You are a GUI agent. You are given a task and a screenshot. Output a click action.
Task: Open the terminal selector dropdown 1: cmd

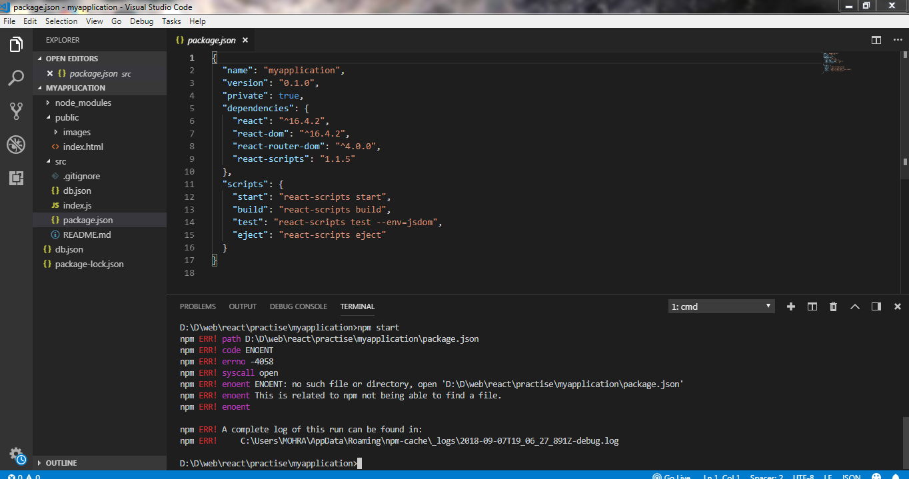click(x=721, y=306)
